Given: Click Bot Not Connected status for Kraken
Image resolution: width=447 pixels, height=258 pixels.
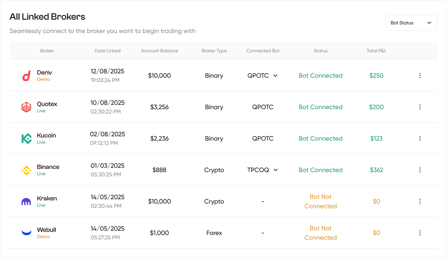Looking at the screenshot, I should [x=320, y=201].
